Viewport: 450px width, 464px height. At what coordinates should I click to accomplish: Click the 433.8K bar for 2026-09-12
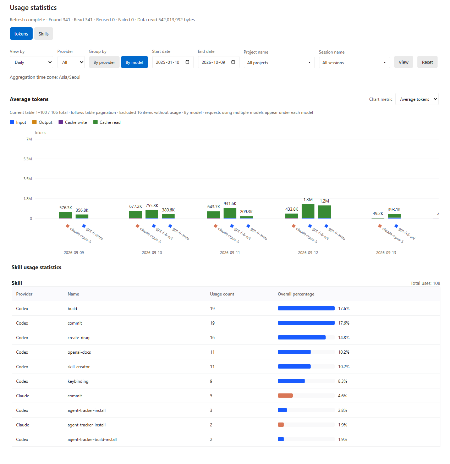click(x=292, y=216)
